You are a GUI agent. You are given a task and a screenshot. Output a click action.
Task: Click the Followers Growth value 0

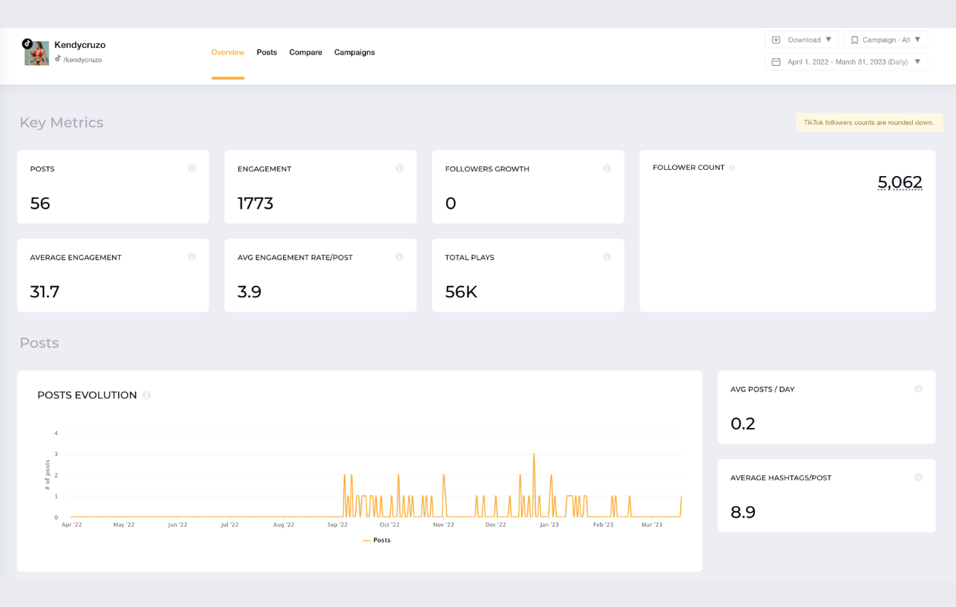click(451, 203)
